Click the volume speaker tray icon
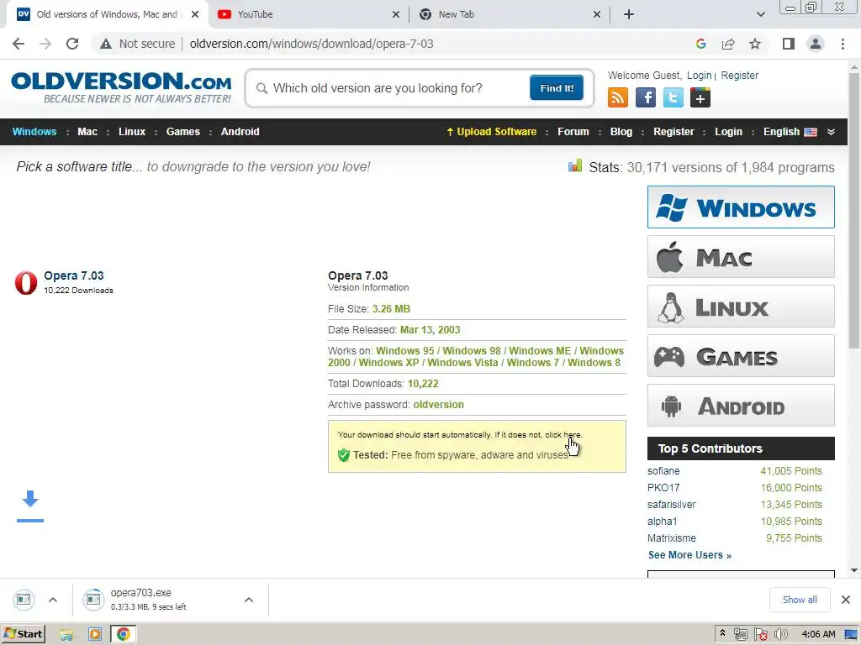This screenshot has height=645, width=861. point(780,635)
